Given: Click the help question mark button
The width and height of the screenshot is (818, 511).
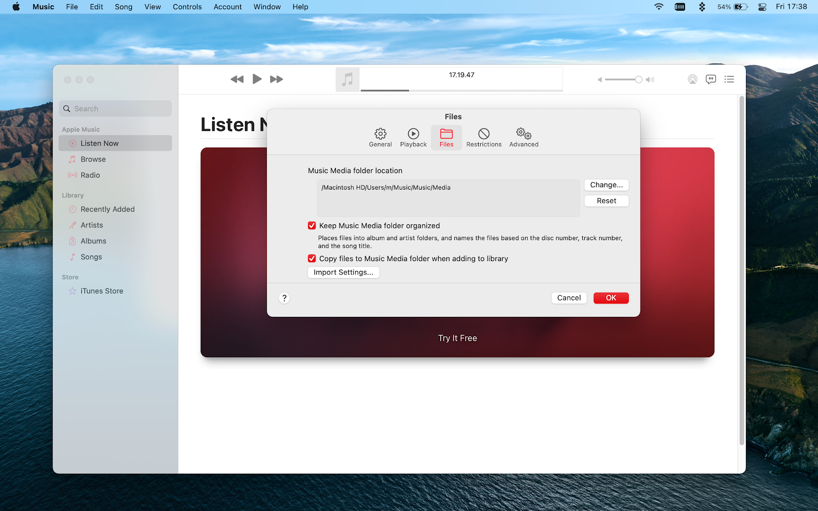Looking at the screenshot, I should pyautogui.click(x=285, y=298).
